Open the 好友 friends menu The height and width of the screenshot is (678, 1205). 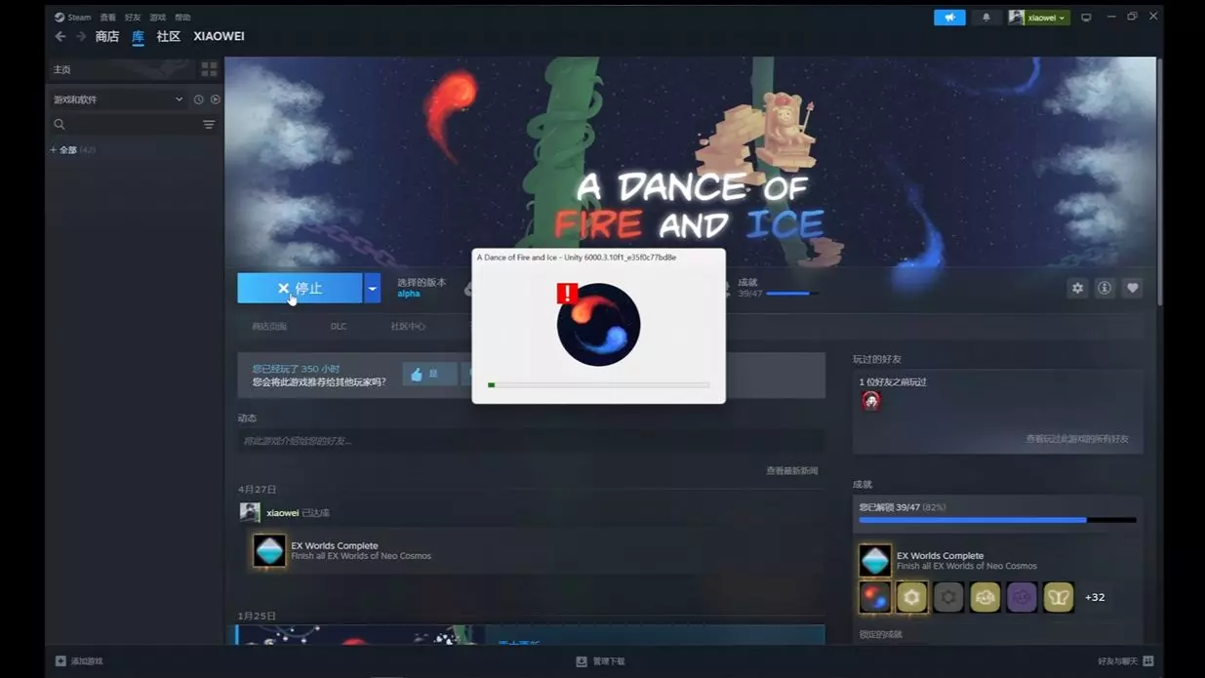click(133, 17)
